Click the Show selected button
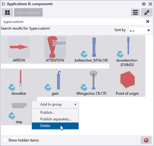The image size is (154, 146). point(28,12)
